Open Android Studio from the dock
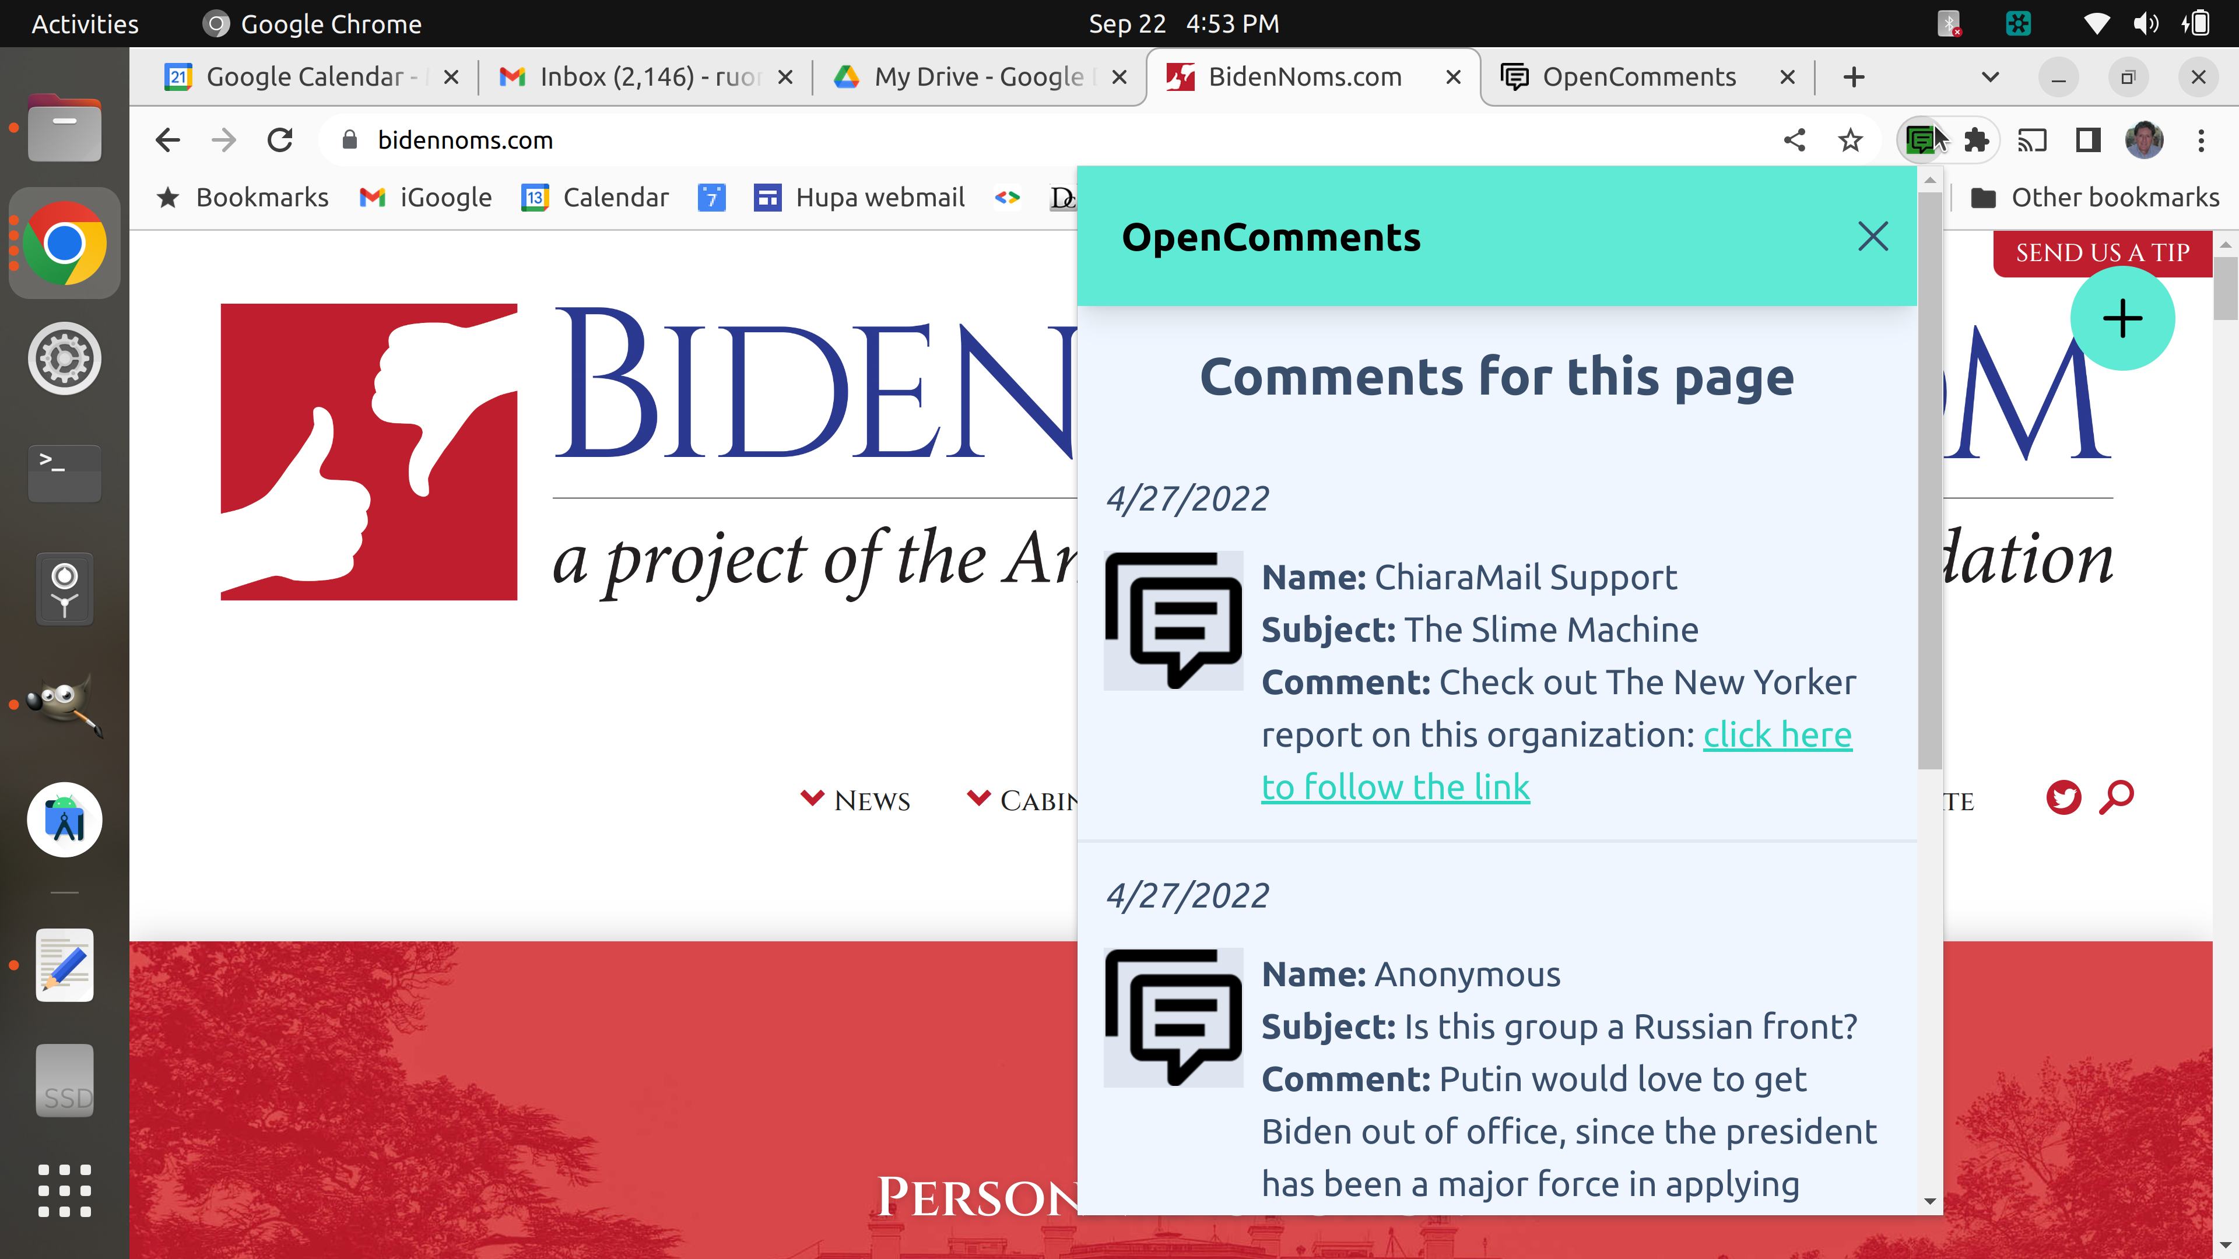2239x1259 pixels. point(64,820)
